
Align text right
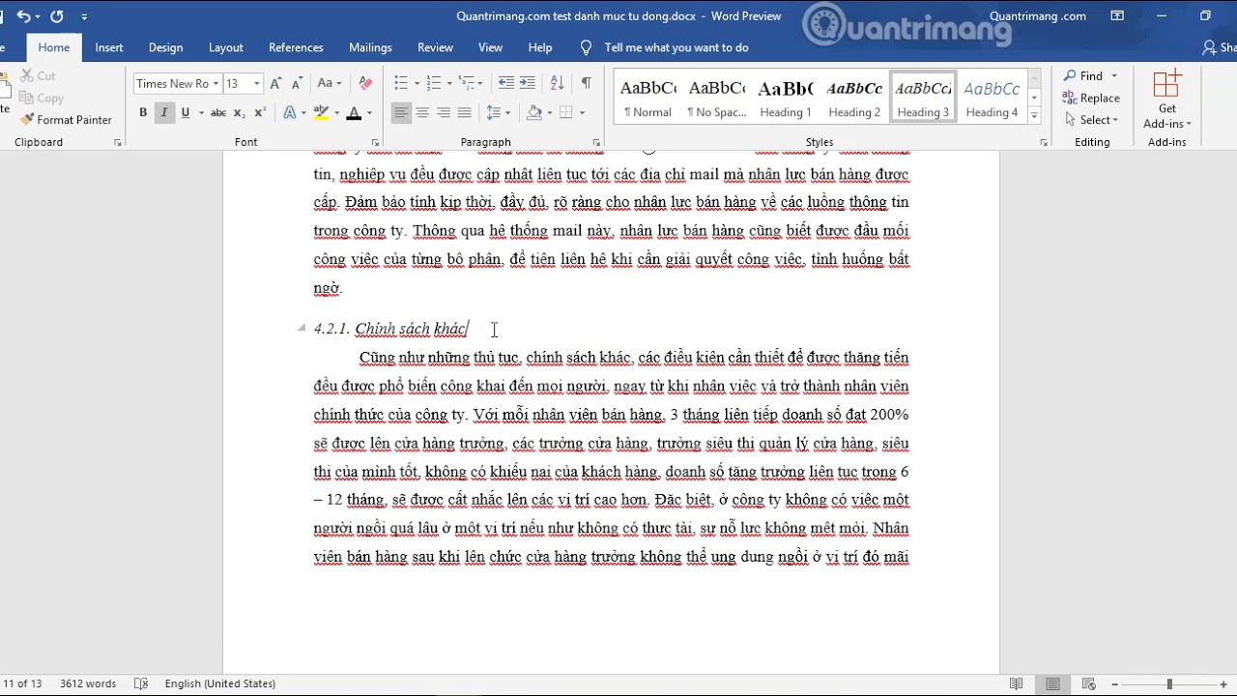point(444,113)
